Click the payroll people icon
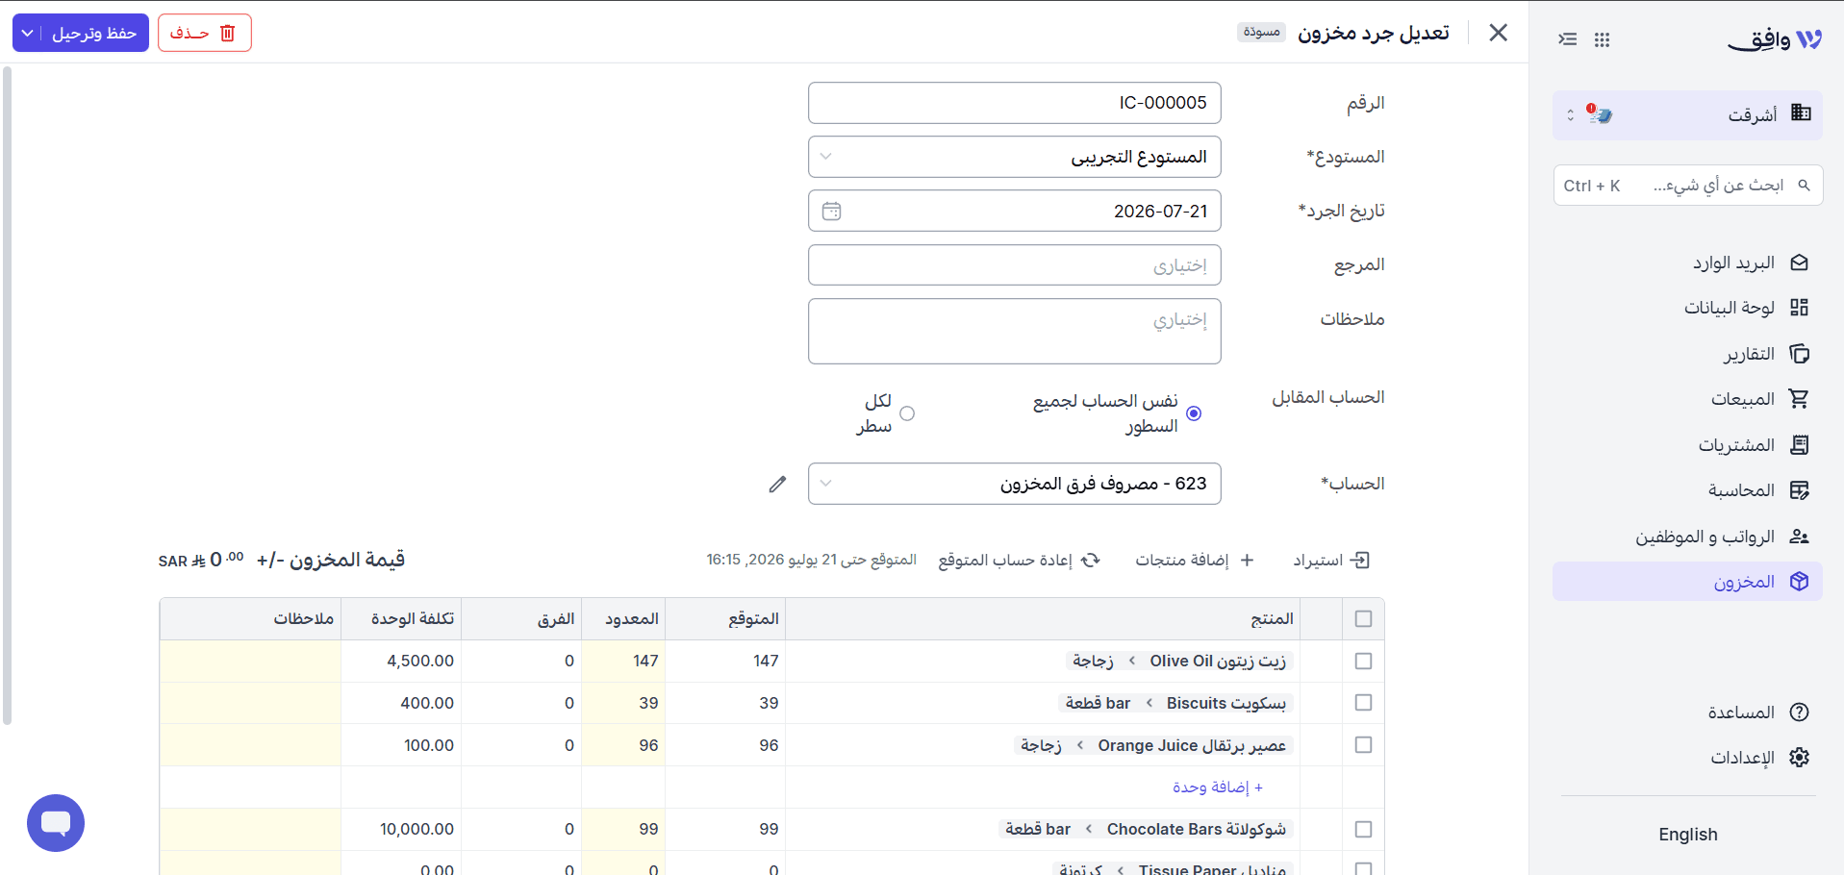Viewport: 1844px width, 875px height. [1800, 537]
